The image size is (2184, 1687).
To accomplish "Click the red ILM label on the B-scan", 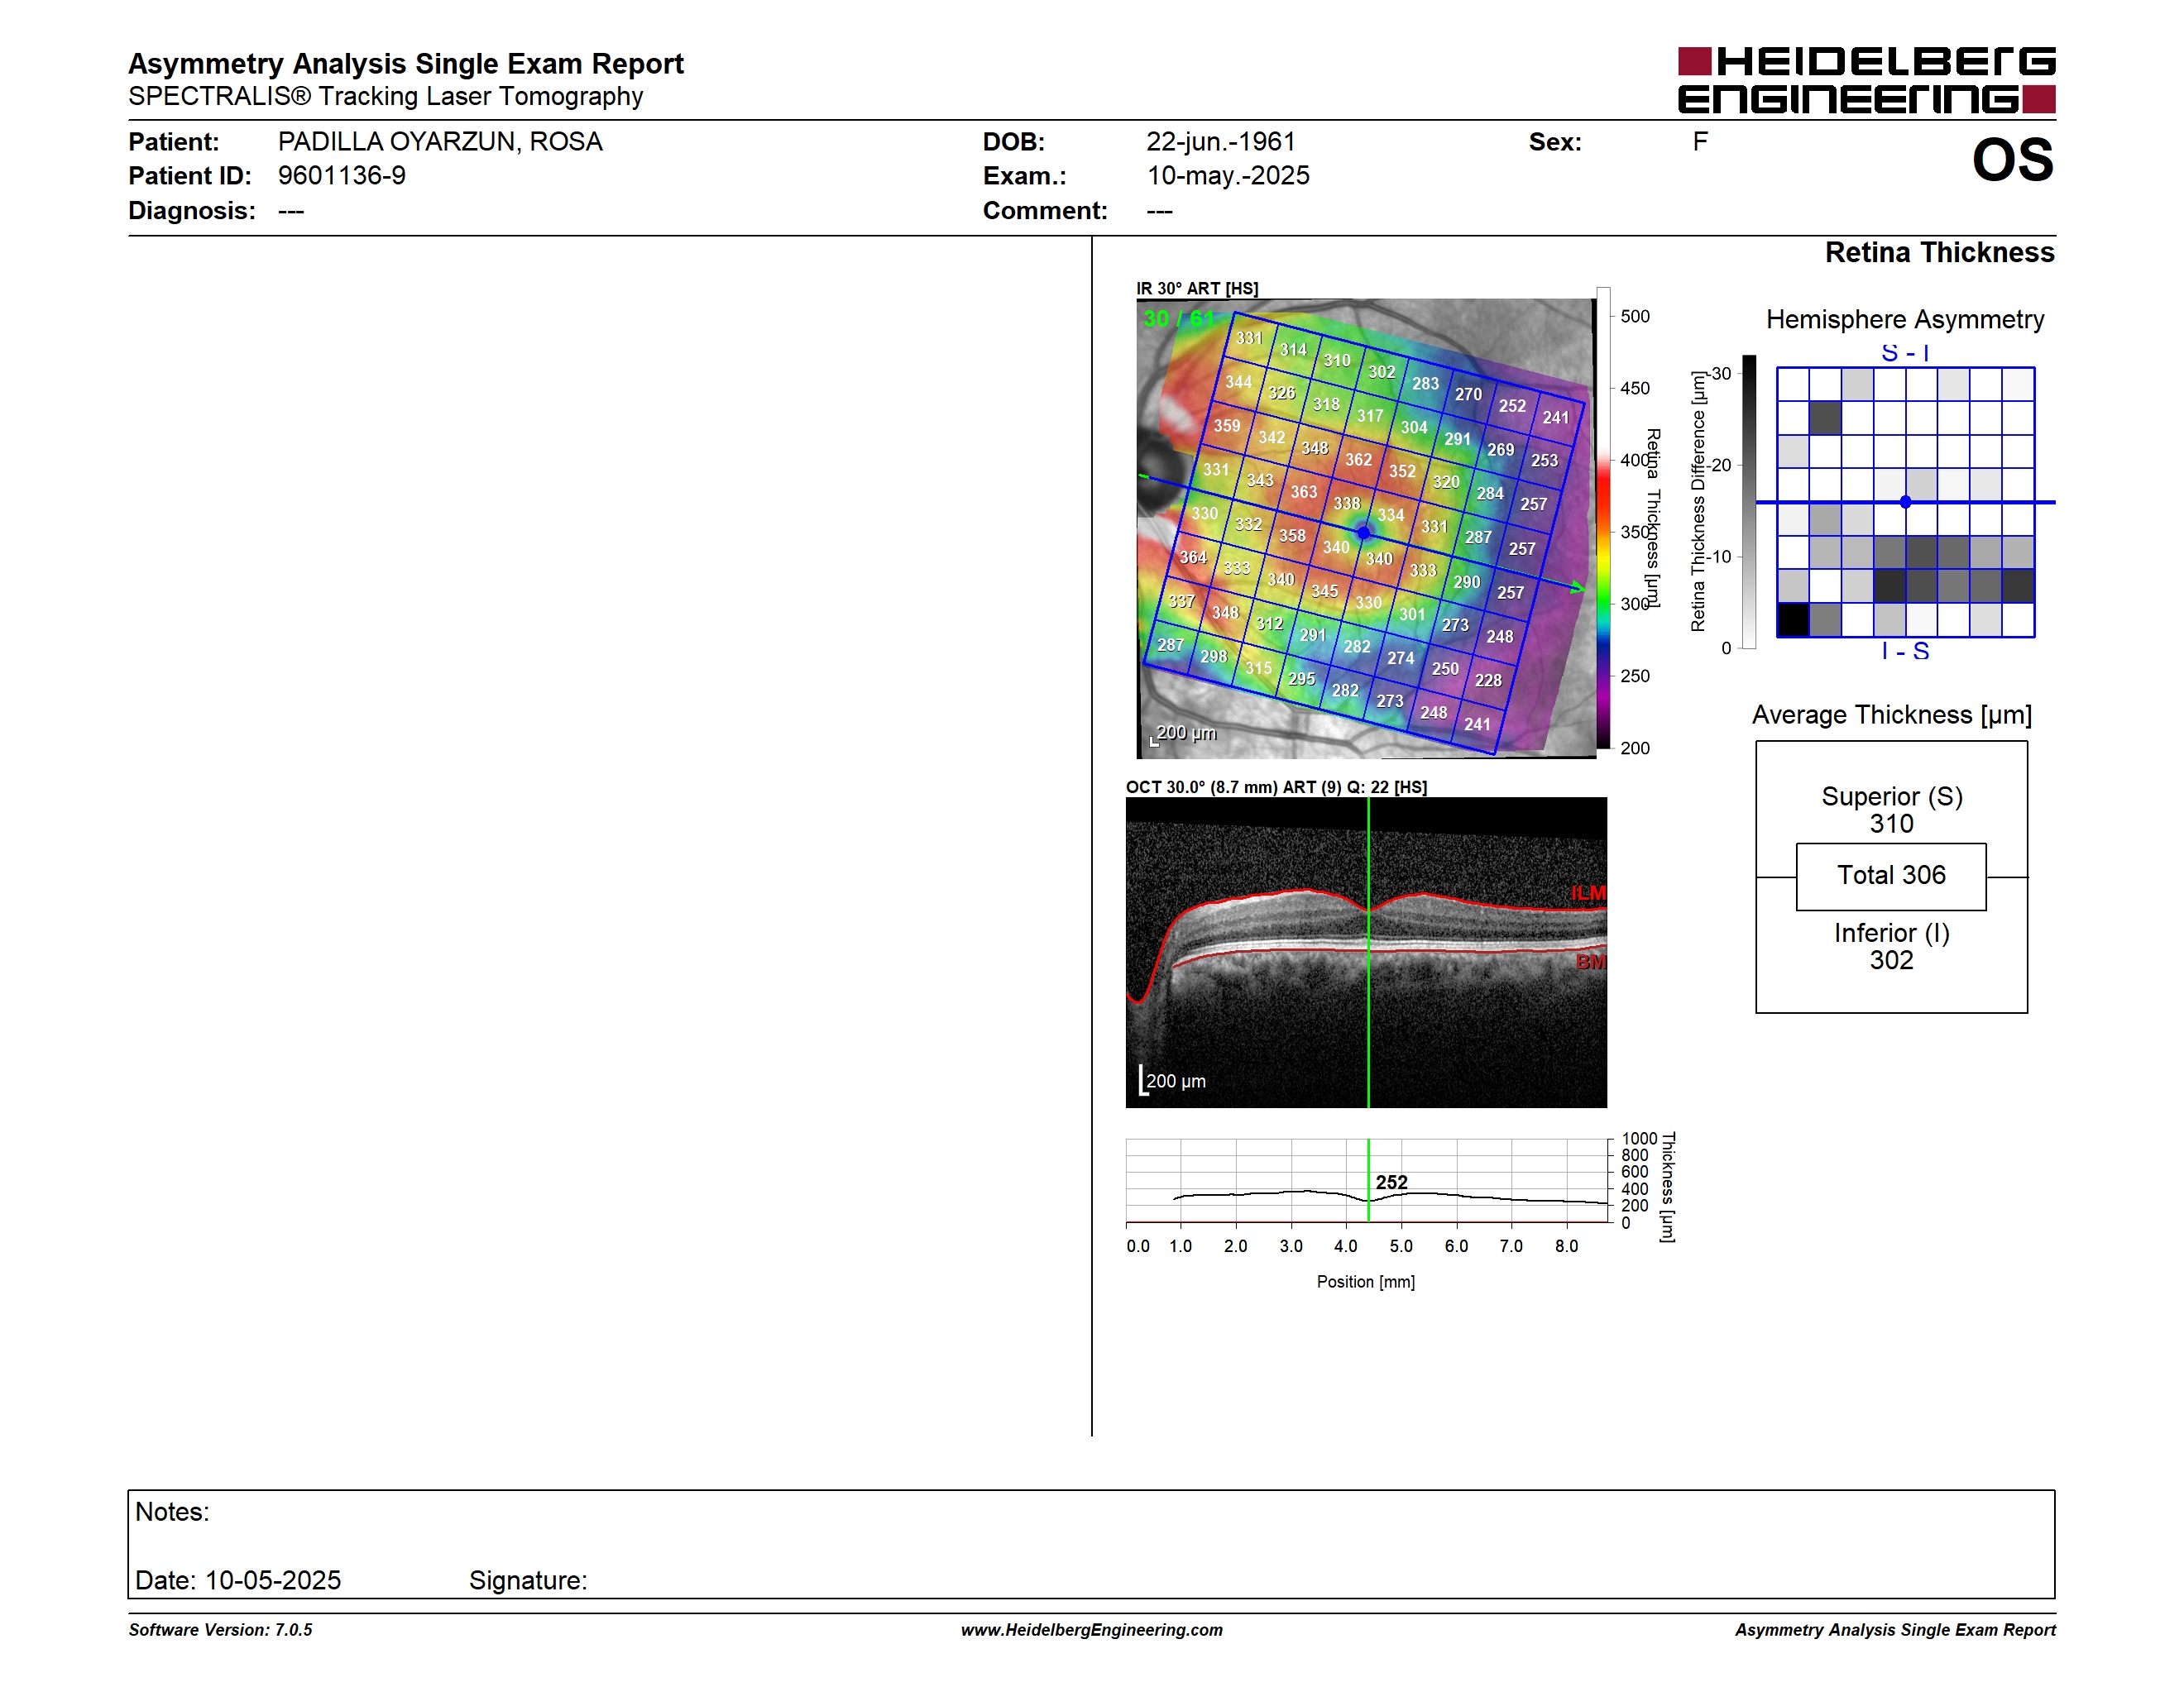I will tap(1588, 893).
